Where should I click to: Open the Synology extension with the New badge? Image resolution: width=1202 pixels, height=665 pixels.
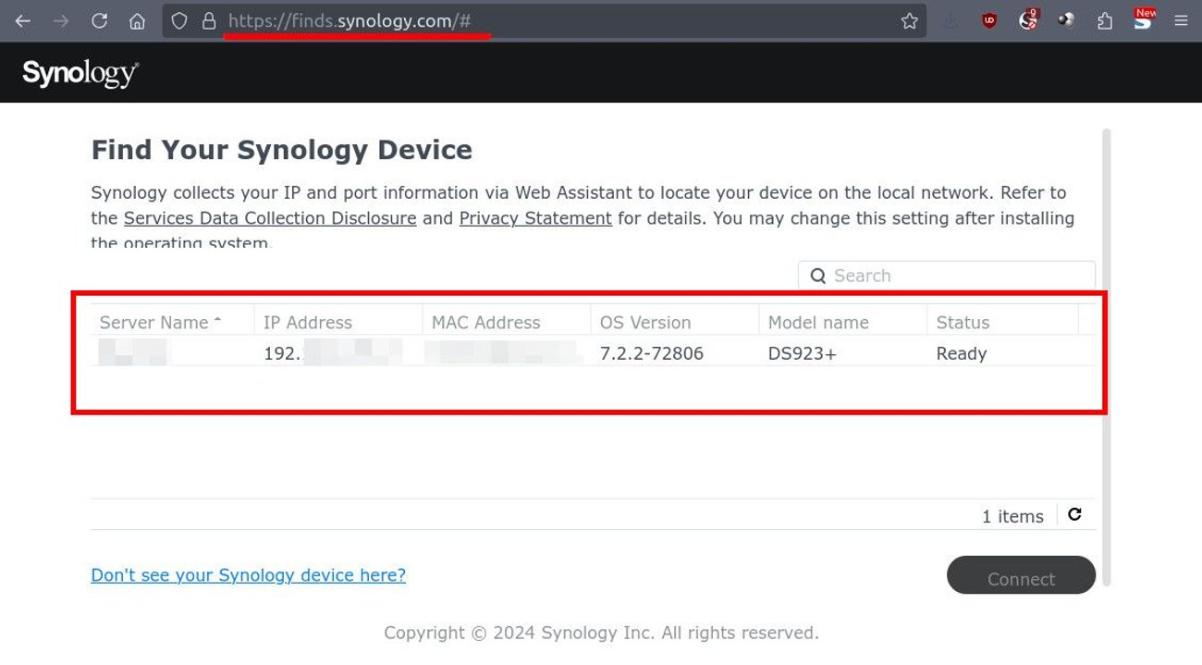(x=1143, y=20)
